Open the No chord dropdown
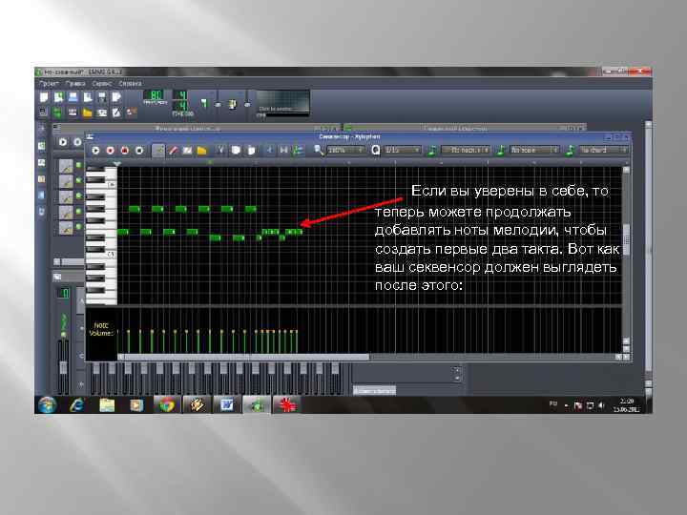Viewport: 687px width, 515px height. [x=603, y=151]
